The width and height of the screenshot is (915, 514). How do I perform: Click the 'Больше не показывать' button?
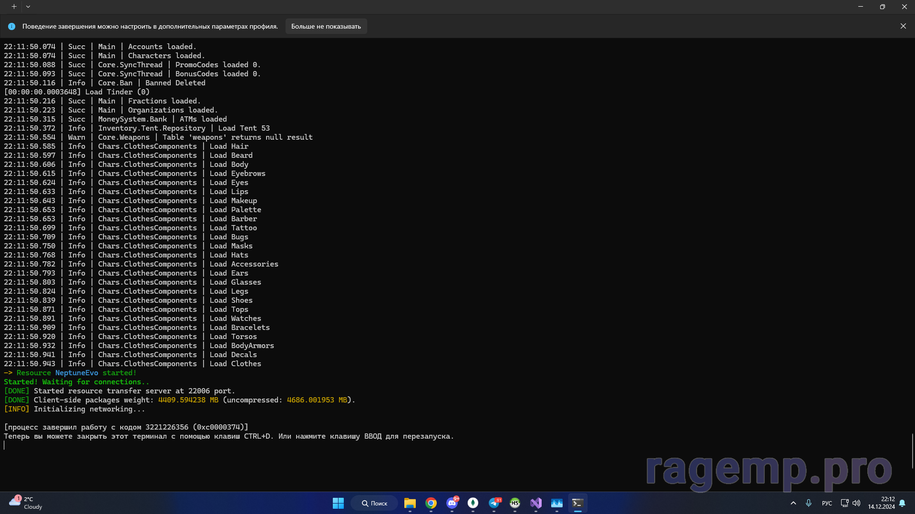pos(326,26)
